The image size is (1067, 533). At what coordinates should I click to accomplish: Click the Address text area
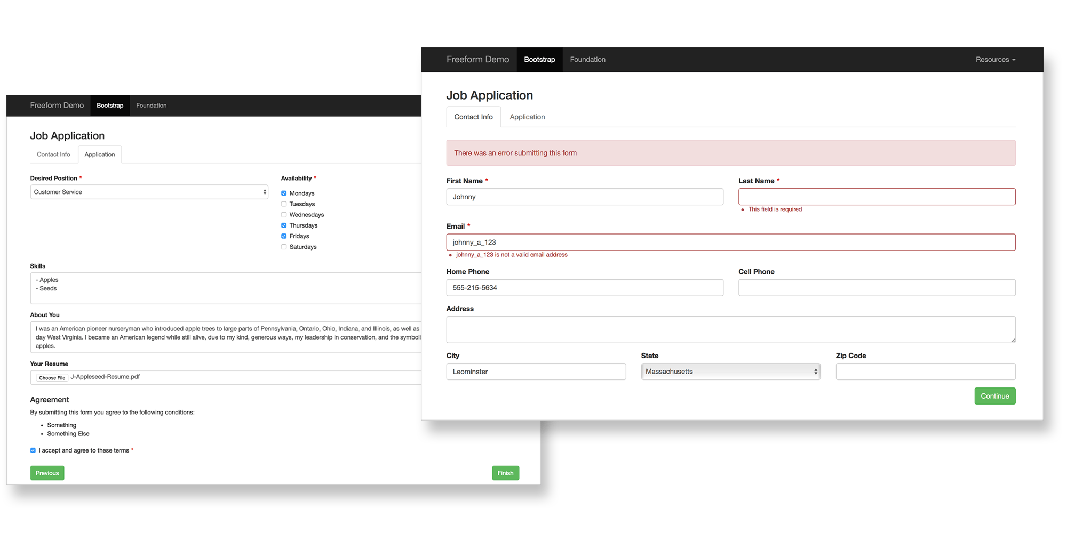coord(731,330)
